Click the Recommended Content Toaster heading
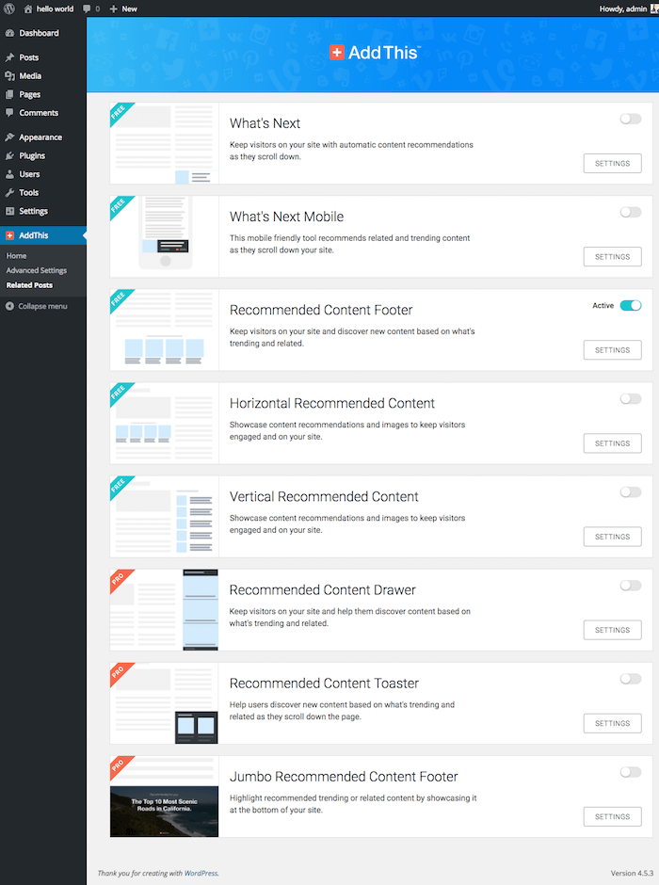The image size is (659, 885). pos(324,683)
